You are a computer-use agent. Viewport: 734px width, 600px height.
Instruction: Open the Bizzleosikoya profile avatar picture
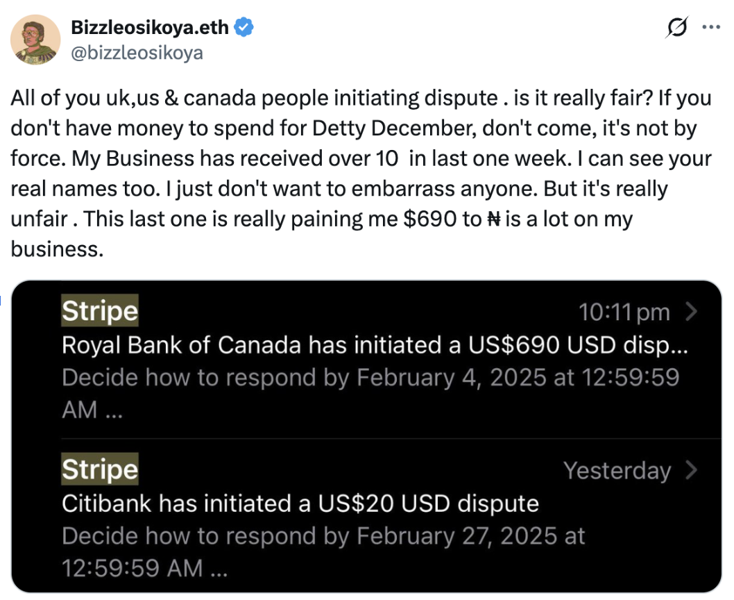[x=35, y=40]
